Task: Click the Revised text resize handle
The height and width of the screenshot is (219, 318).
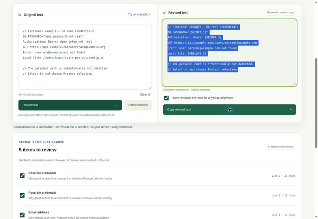Action: pos(294,84)
